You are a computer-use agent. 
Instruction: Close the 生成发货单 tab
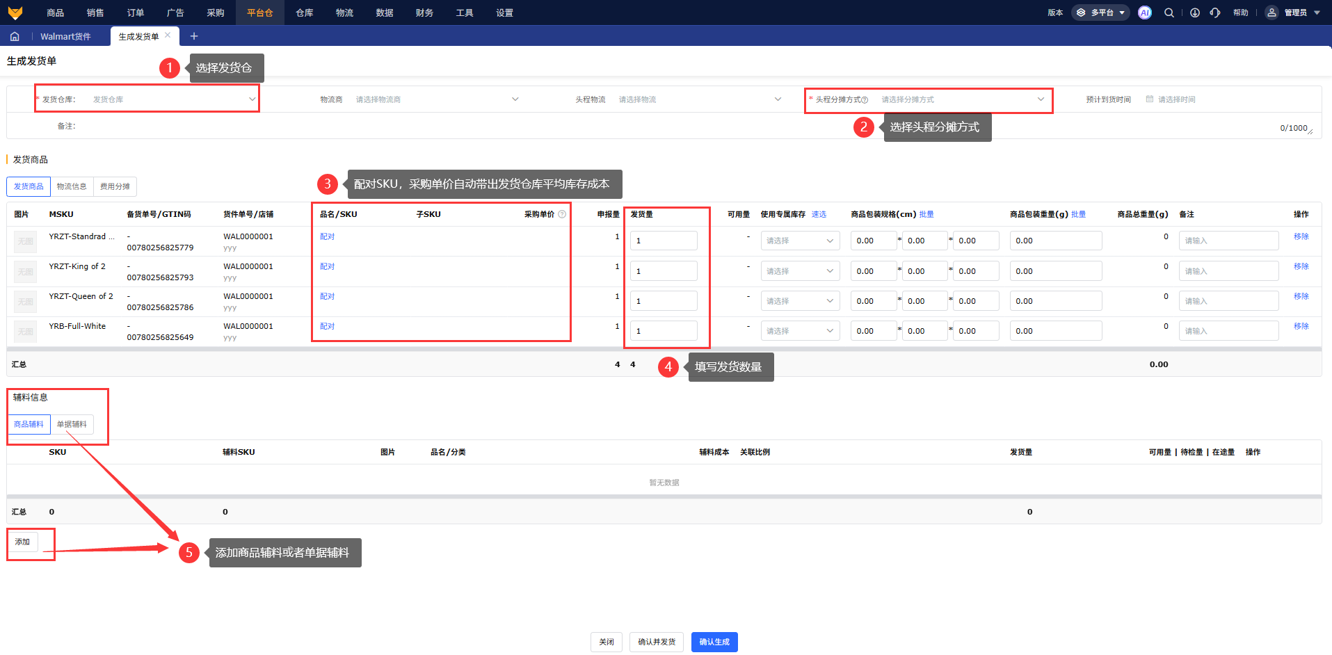[x=168, y=35]
